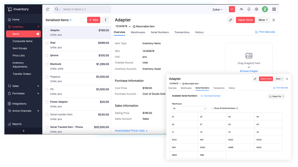The width and height of the screenshot is (298, 167).
Task: Click the refresh history icon in top bar
Action: tap(48, 9)
